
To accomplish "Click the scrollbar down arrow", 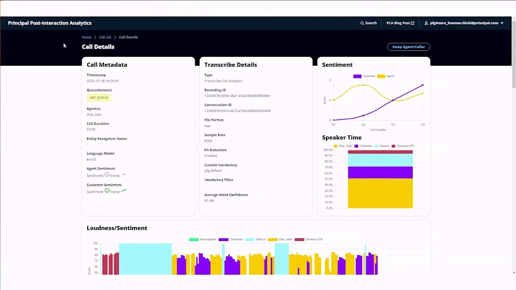I will (514, 272).
